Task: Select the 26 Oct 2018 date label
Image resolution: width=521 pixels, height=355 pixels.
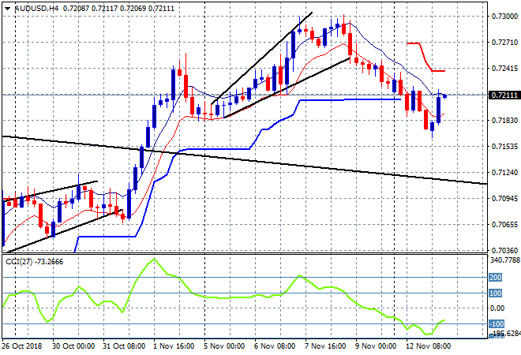Action: [x=22, y=346]
